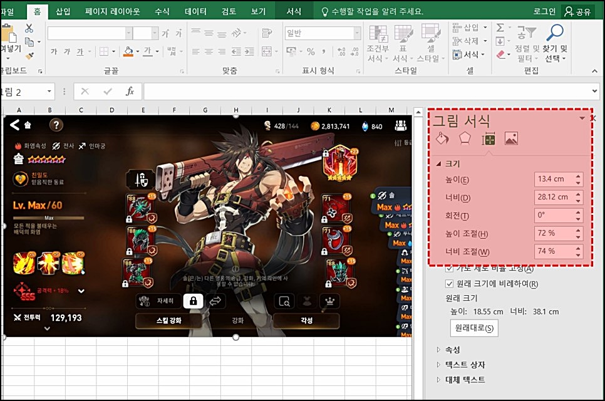Click the 회전 0° rotation field
This screenshot has height=401, width=605.
click(554, 215)
